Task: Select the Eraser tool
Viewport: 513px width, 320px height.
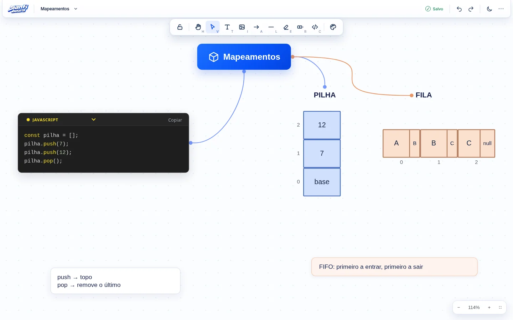Action: (286, 27)
